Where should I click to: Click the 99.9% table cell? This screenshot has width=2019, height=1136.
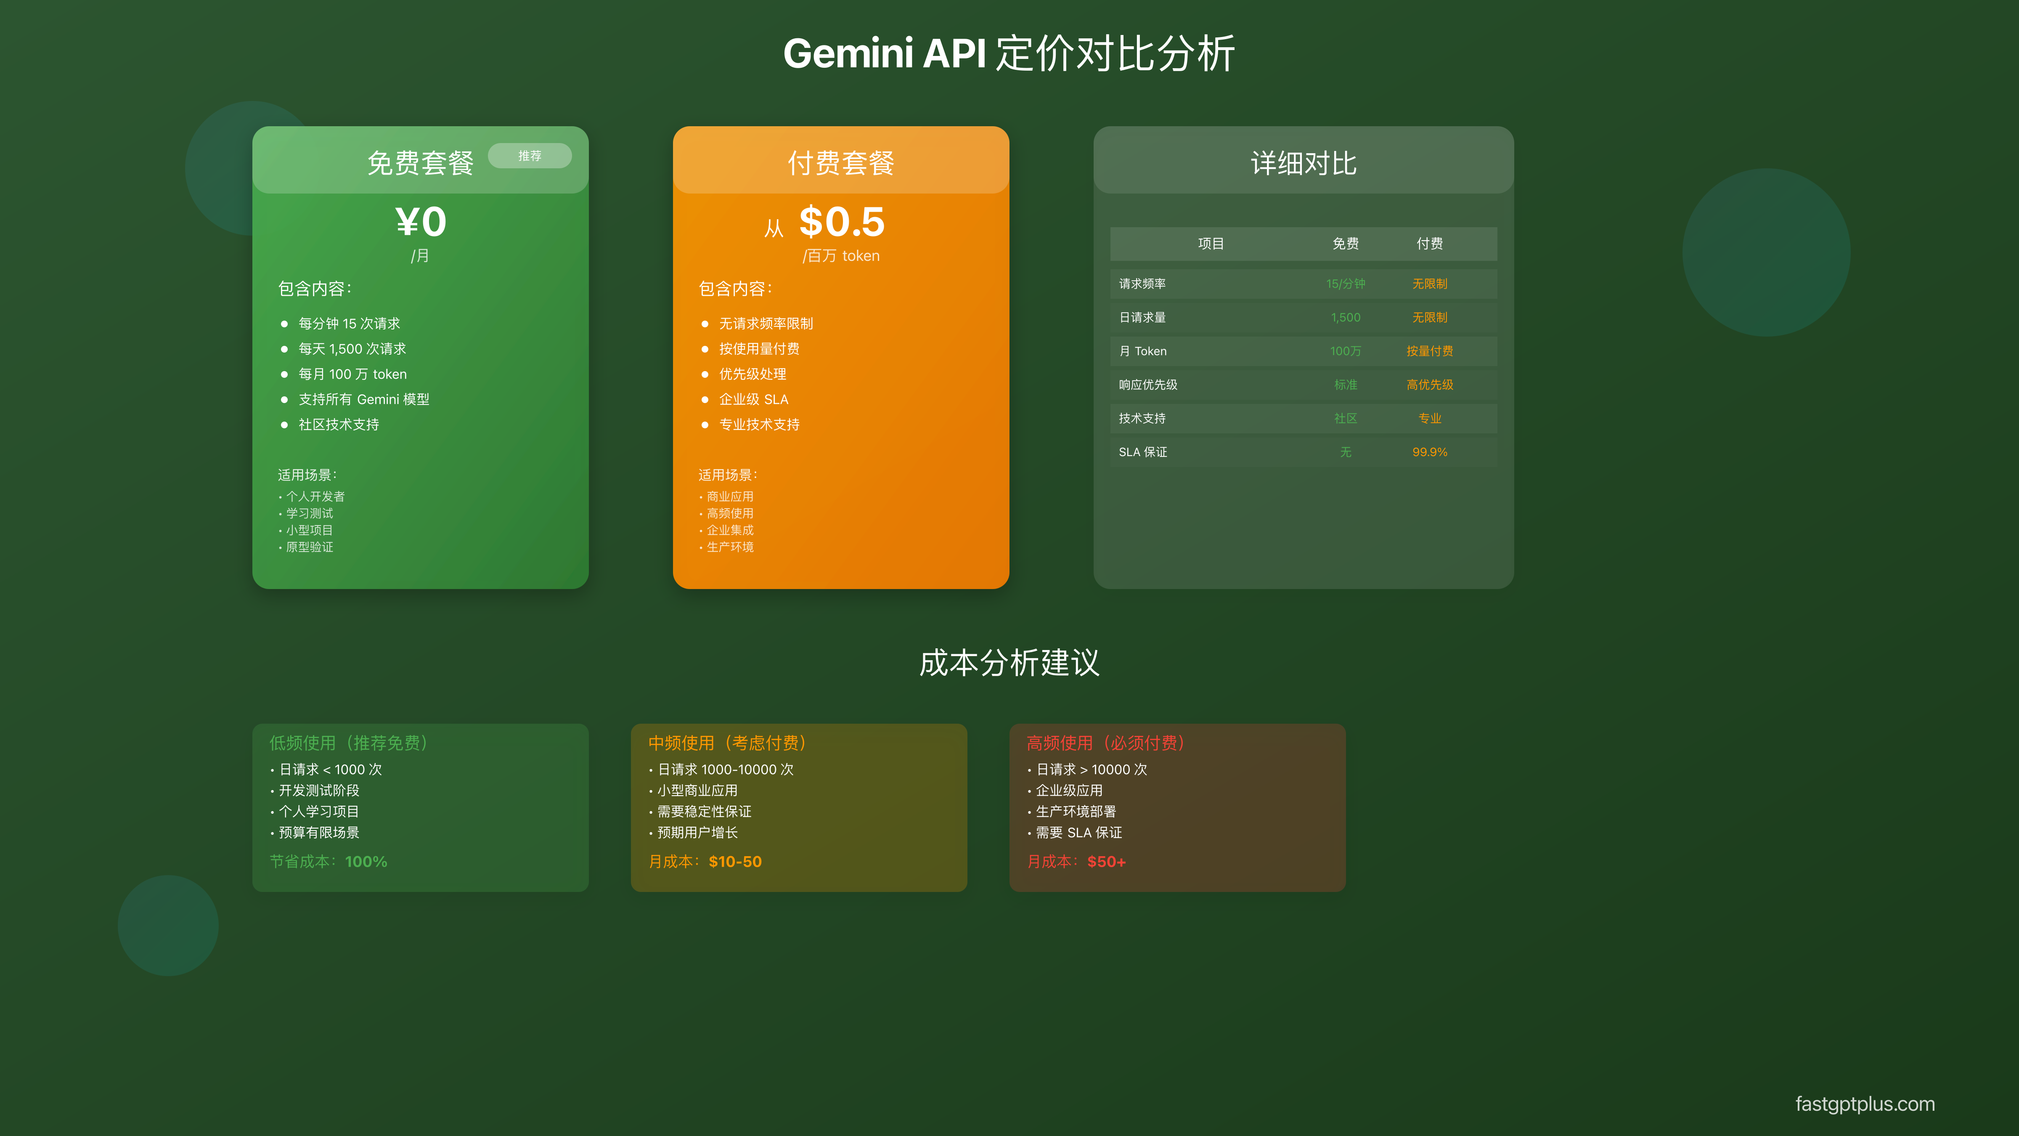[x=1430, y=452]
